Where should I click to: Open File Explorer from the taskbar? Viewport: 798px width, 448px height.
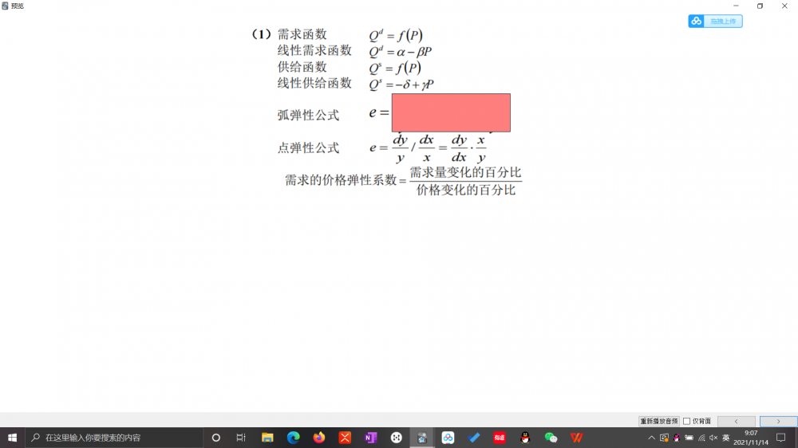point(267,438)
